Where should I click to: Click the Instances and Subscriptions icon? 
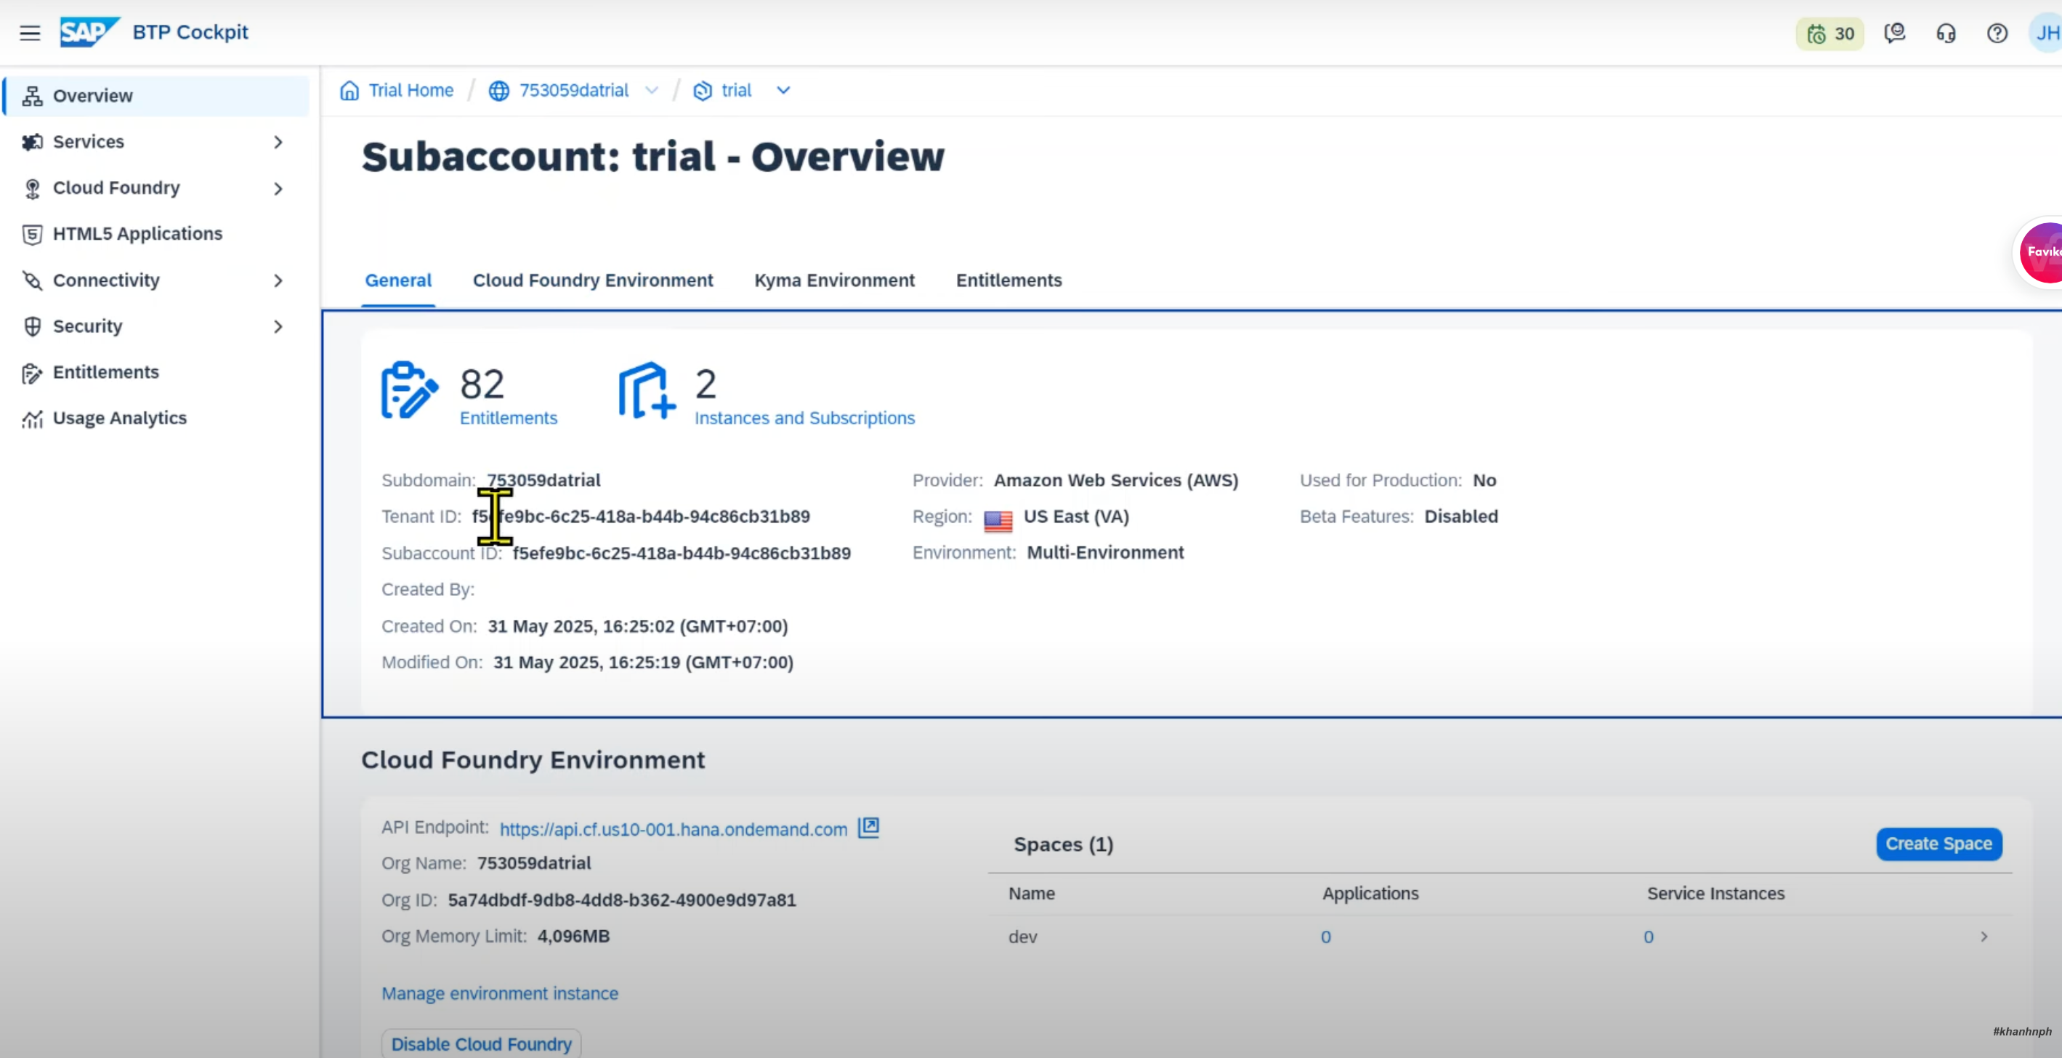647,389
